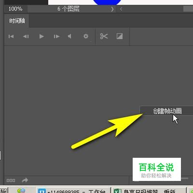Convert to frame animation icon
The image size is (193, 193).
11,180
